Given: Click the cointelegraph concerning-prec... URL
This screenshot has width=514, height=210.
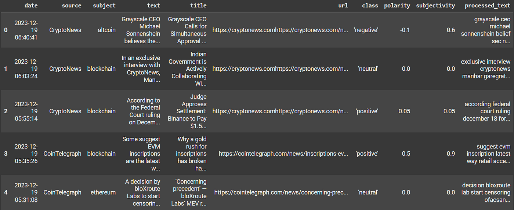Looking at the screenshot, I should (x=281, y=192).
